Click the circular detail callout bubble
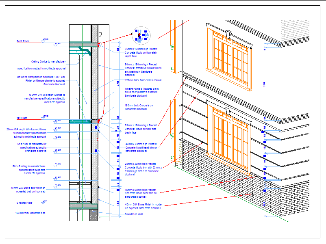326x244 pixels. pyautogui.click(x=141, y=35)
